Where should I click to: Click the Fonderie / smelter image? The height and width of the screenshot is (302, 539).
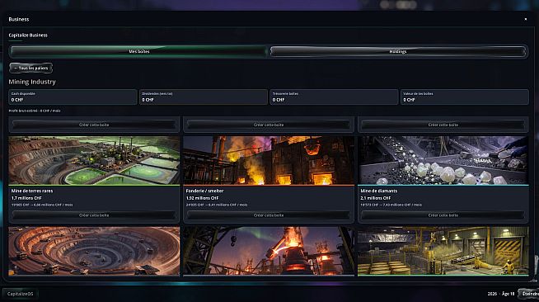pos(269,161)
